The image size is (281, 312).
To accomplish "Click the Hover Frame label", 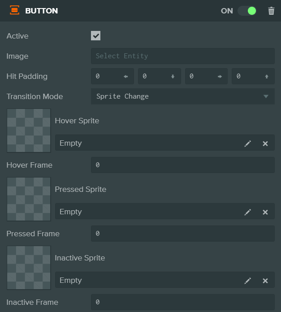I will pyautogui.click(x=30, y=165).
